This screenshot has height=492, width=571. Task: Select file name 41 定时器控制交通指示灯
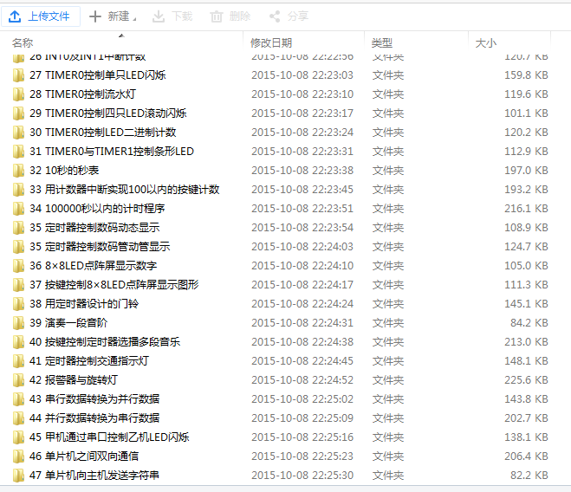(89, 361)
